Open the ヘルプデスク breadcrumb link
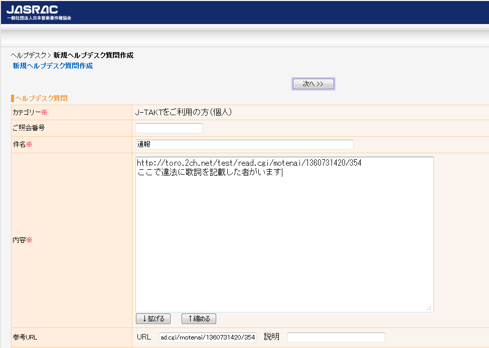Image resolution: width=489 pixels, height=348 pixels. coord(29,56)
